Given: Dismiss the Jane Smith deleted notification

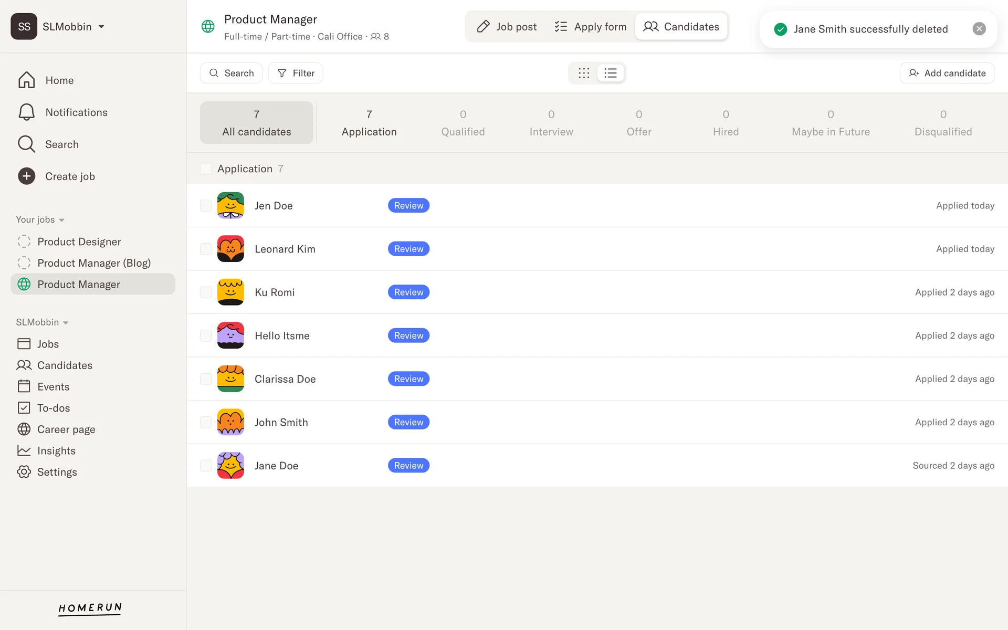Looking at the screenshot, I should (x=979, y=29).
